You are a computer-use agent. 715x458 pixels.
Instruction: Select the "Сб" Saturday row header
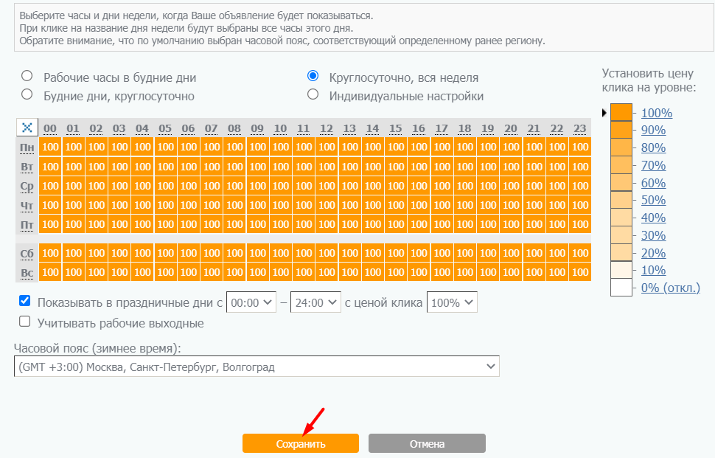[27, 254]
